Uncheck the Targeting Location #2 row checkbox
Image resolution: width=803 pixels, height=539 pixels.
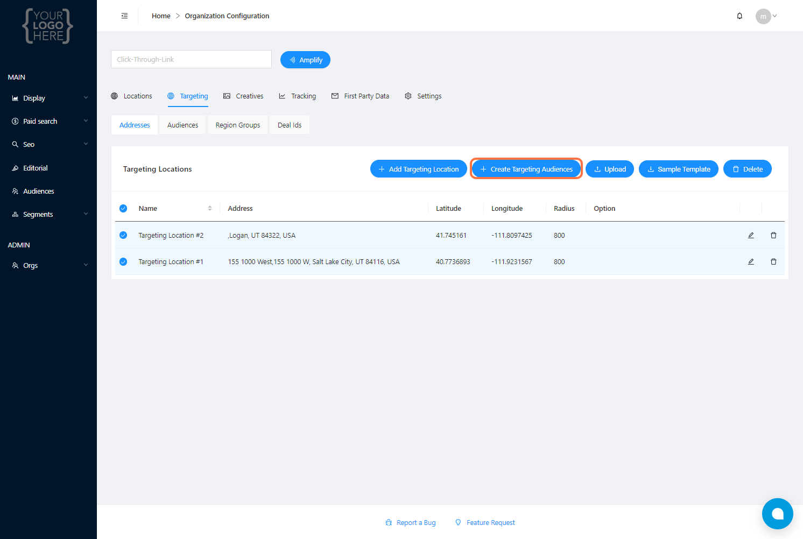click(123, 235)
